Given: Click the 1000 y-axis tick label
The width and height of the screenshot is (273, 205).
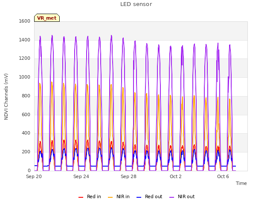Looking at the screenshot, I should (25, 77).
